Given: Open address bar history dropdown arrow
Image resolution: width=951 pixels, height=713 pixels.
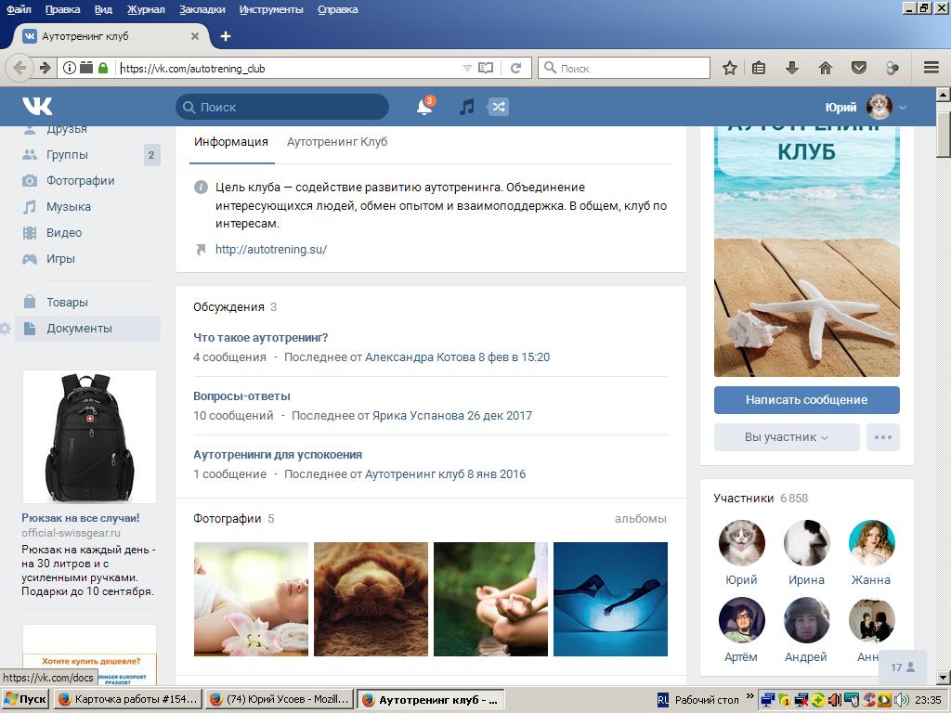Looking at the screenshot, I should pos(467,68).
